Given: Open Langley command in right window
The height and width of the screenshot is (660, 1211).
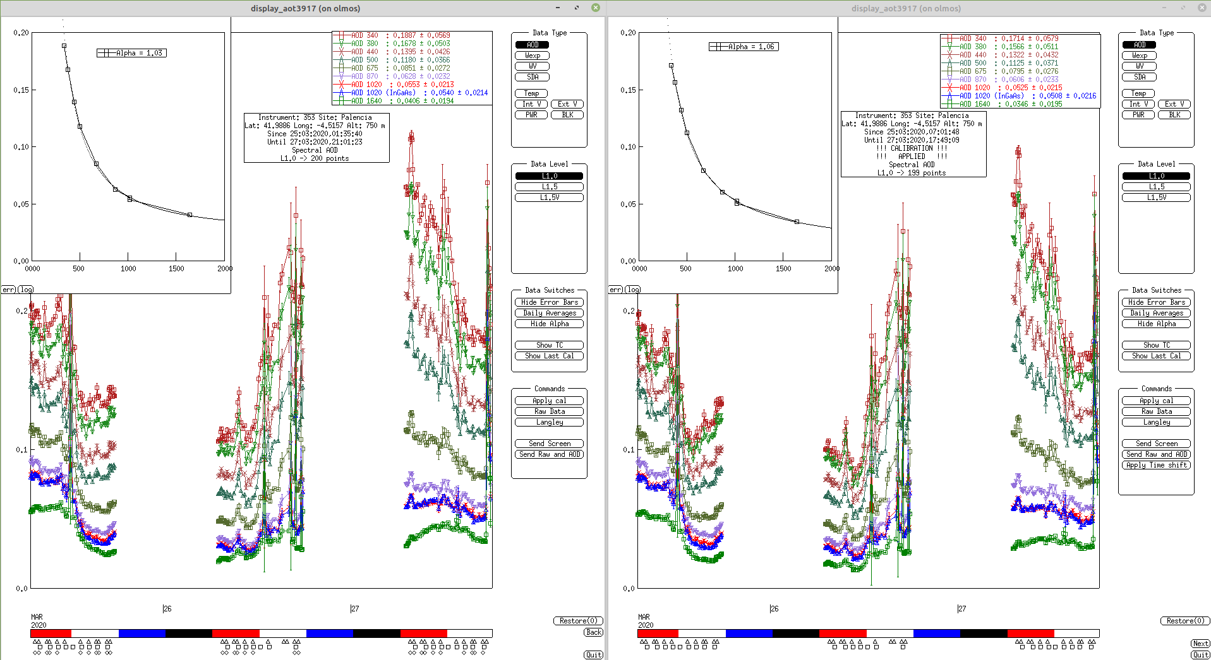Looking at the screenshot, I should [1156, 422].
